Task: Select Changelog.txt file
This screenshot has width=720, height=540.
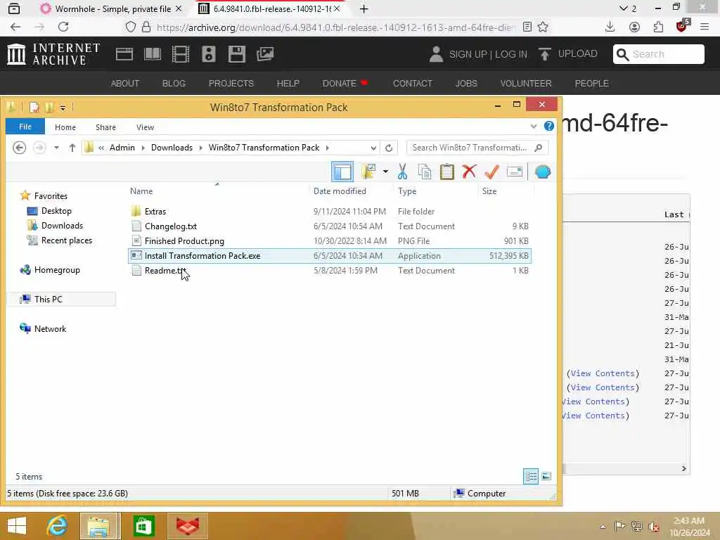Action: (x=330, y=226)
